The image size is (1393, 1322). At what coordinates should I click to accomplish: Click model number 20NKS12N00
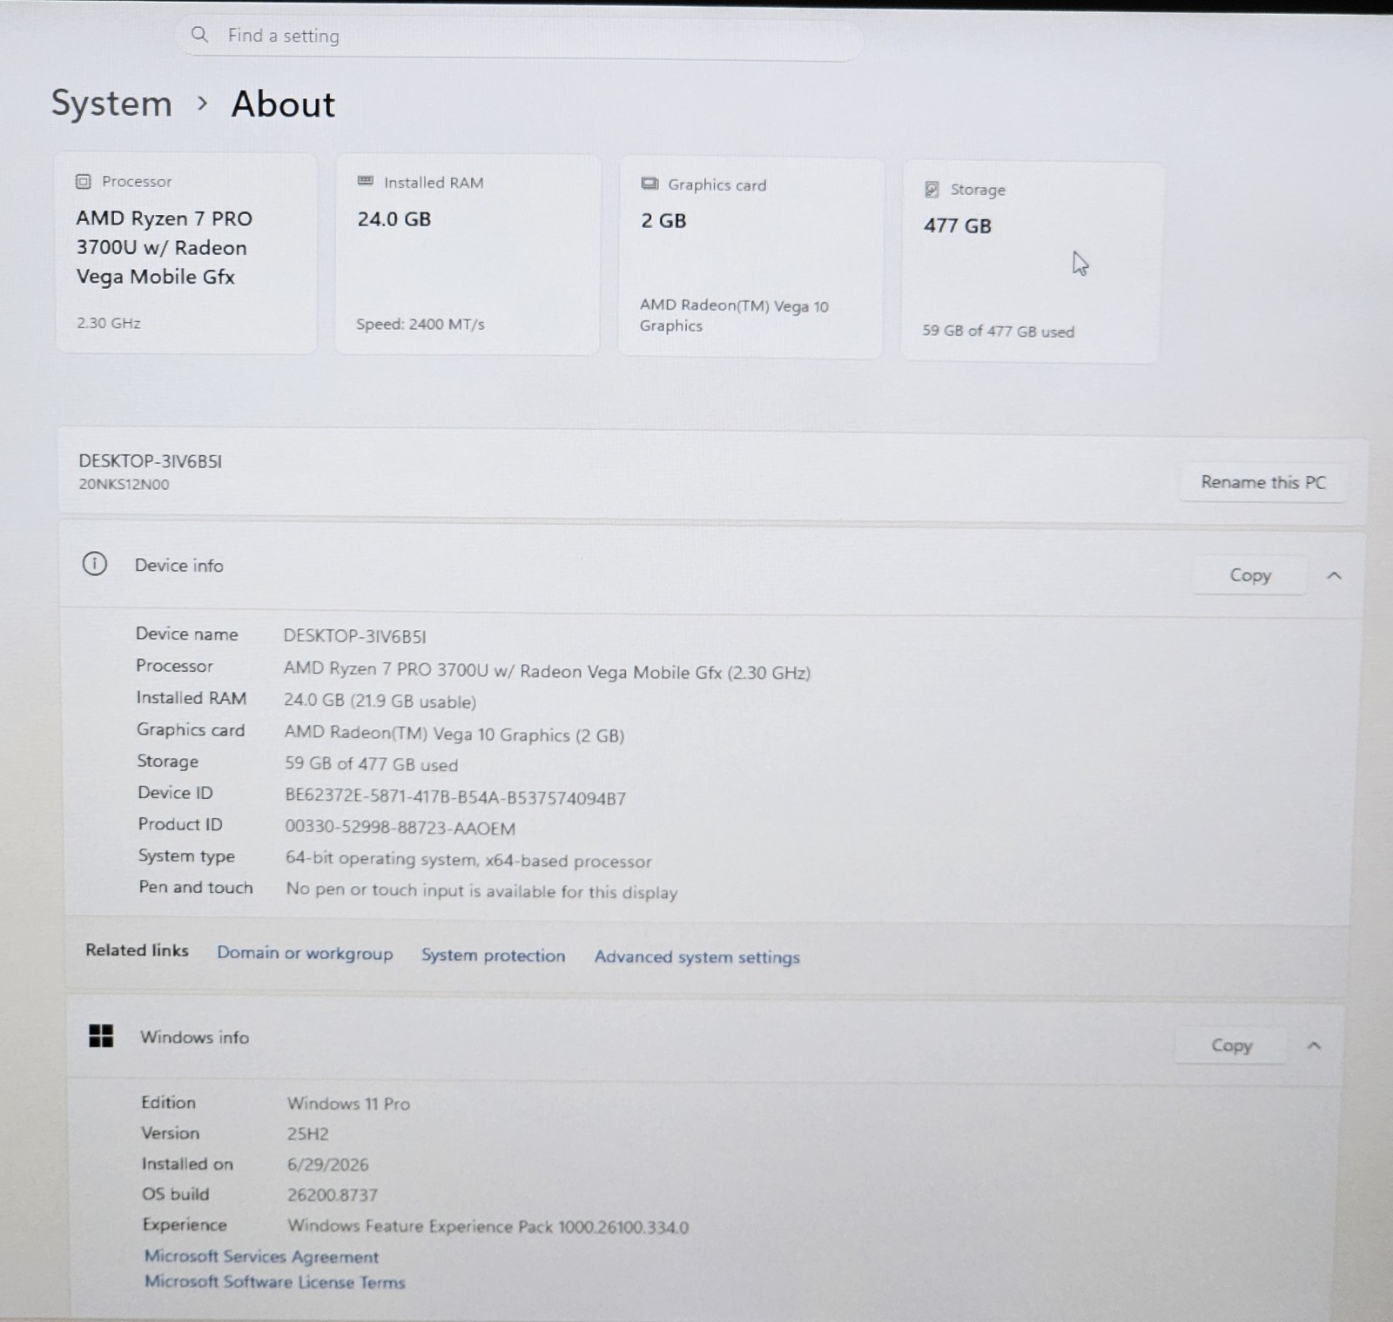(124, 484)
